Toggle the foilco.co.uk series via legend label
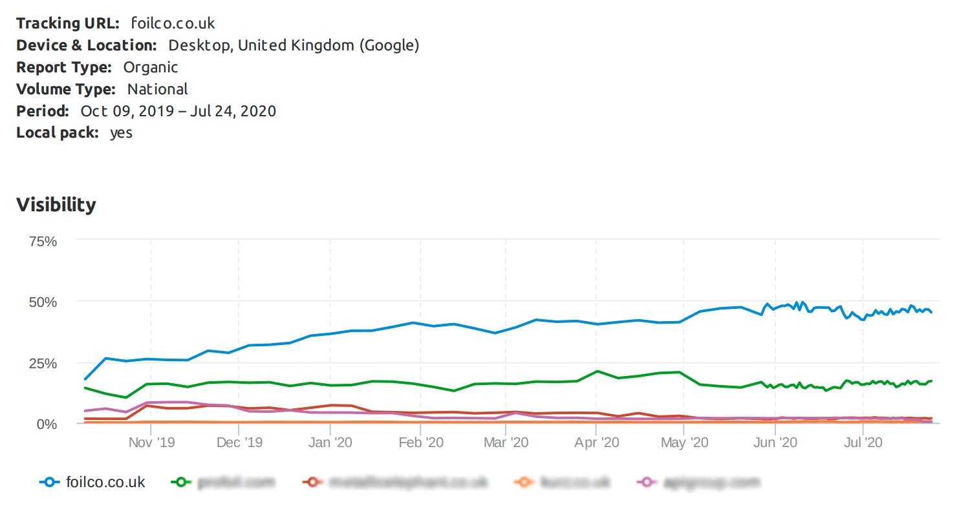 click(105, 482)
